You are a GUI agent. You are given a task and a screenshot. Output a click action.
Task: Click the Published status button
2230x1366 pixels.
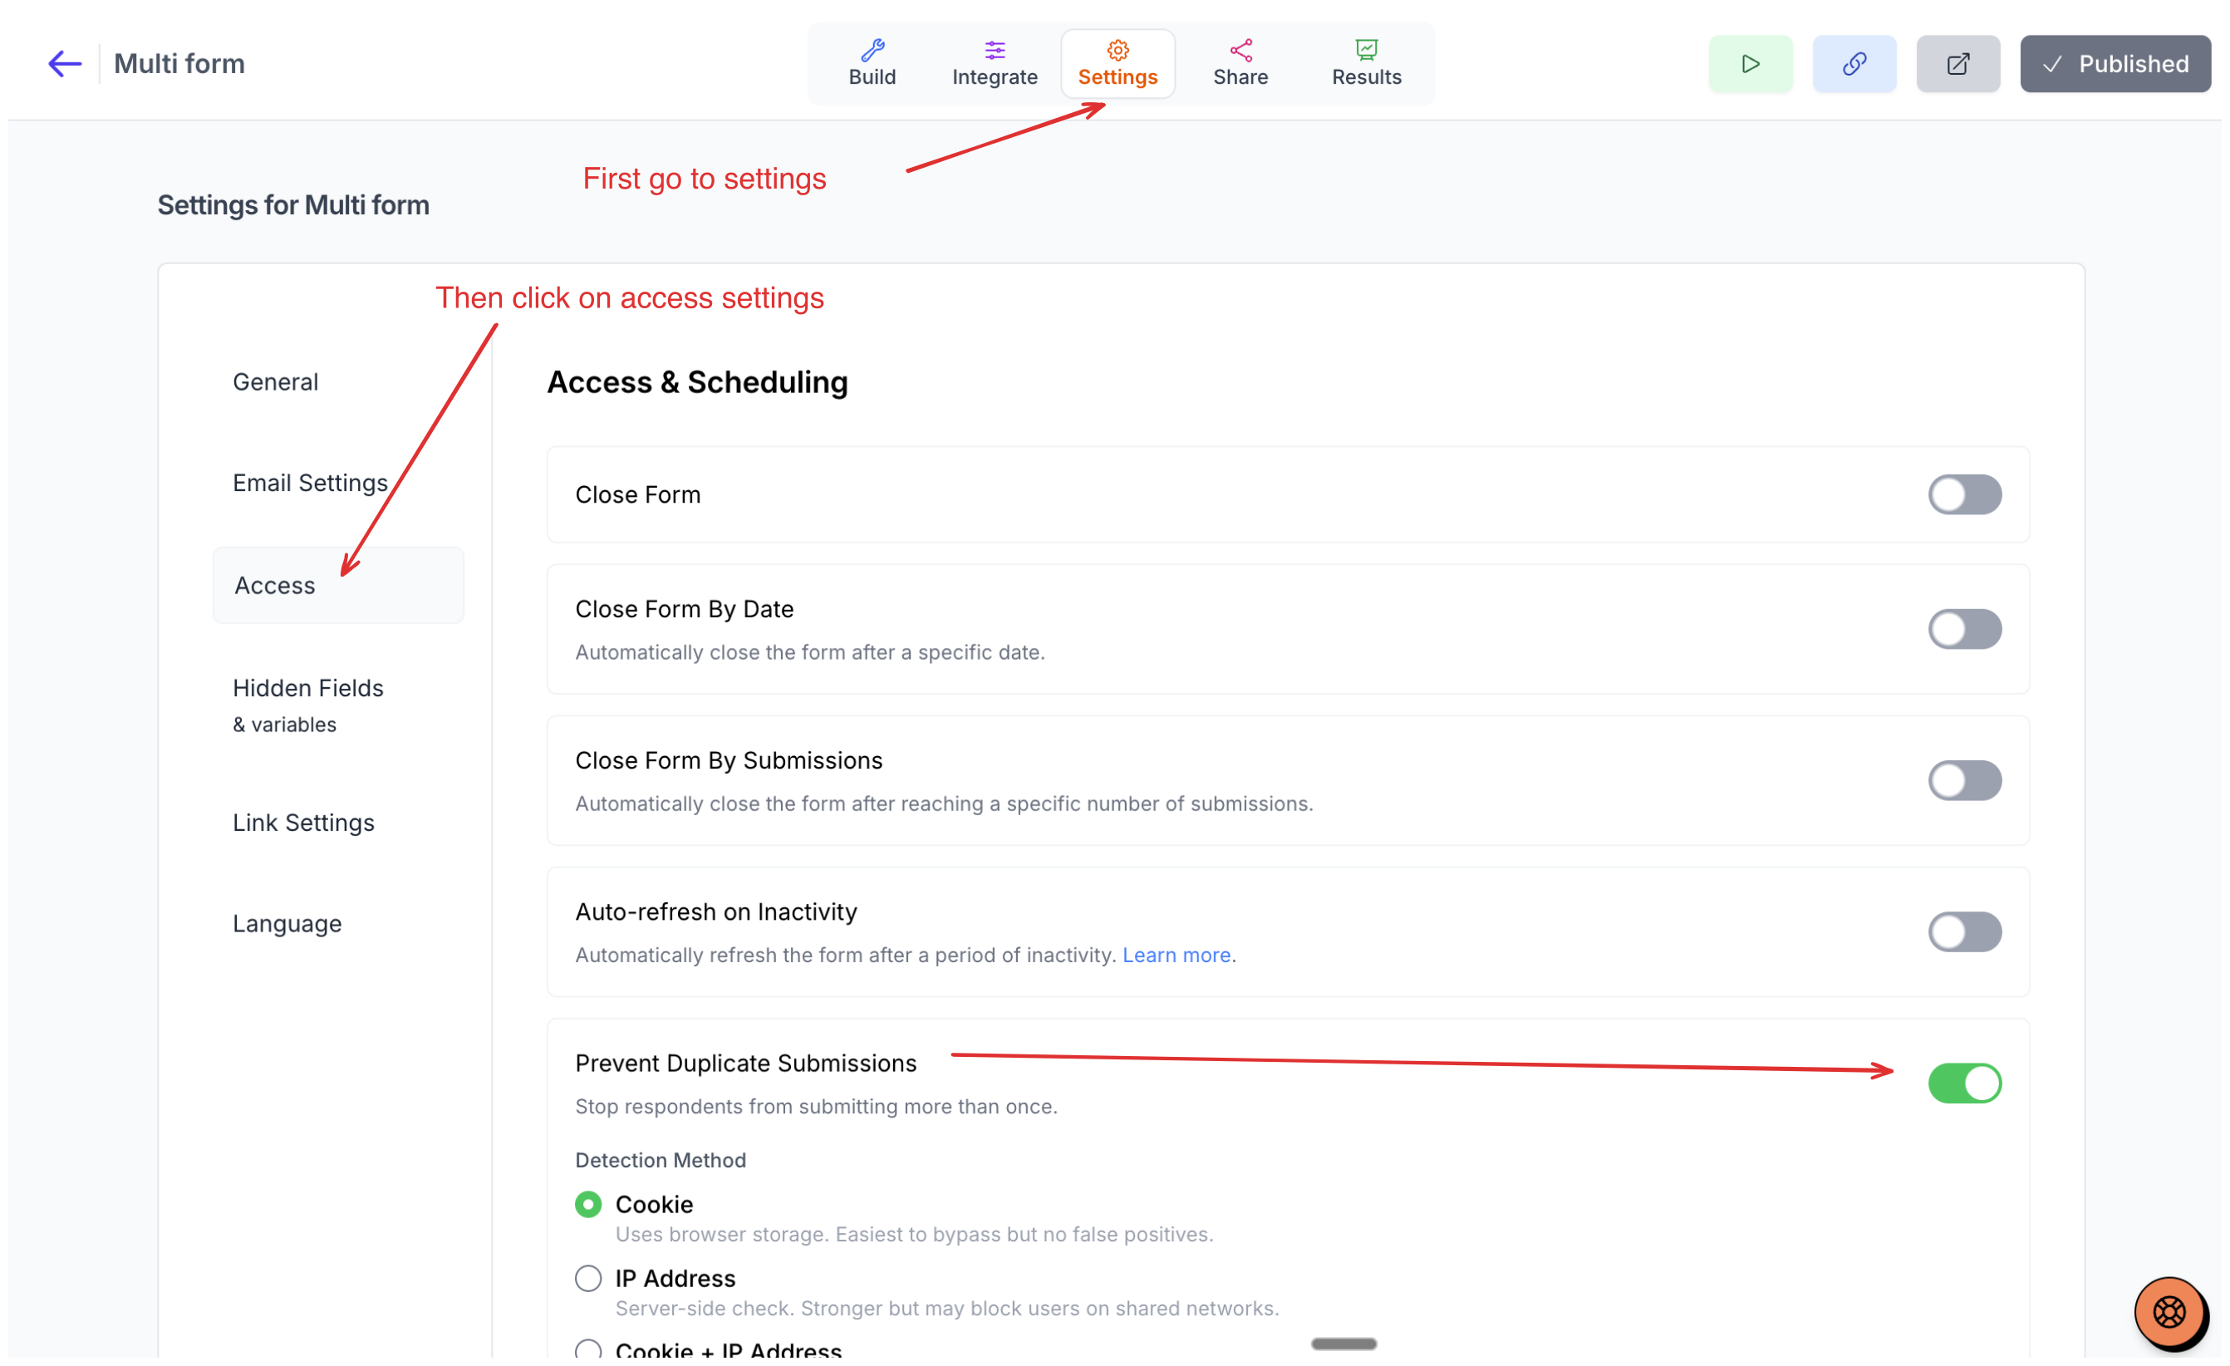(2116, 64)
